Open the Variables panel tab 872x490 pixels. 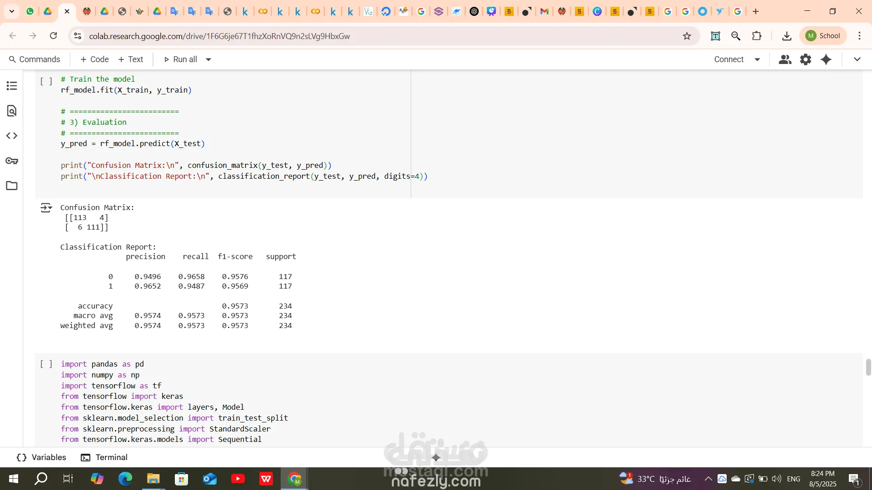click(42, 457)
